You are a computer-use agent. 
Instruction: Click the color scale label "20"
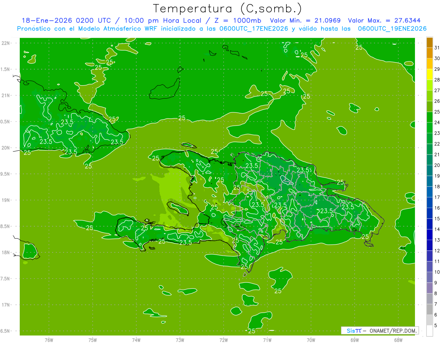tap(437, 165)
